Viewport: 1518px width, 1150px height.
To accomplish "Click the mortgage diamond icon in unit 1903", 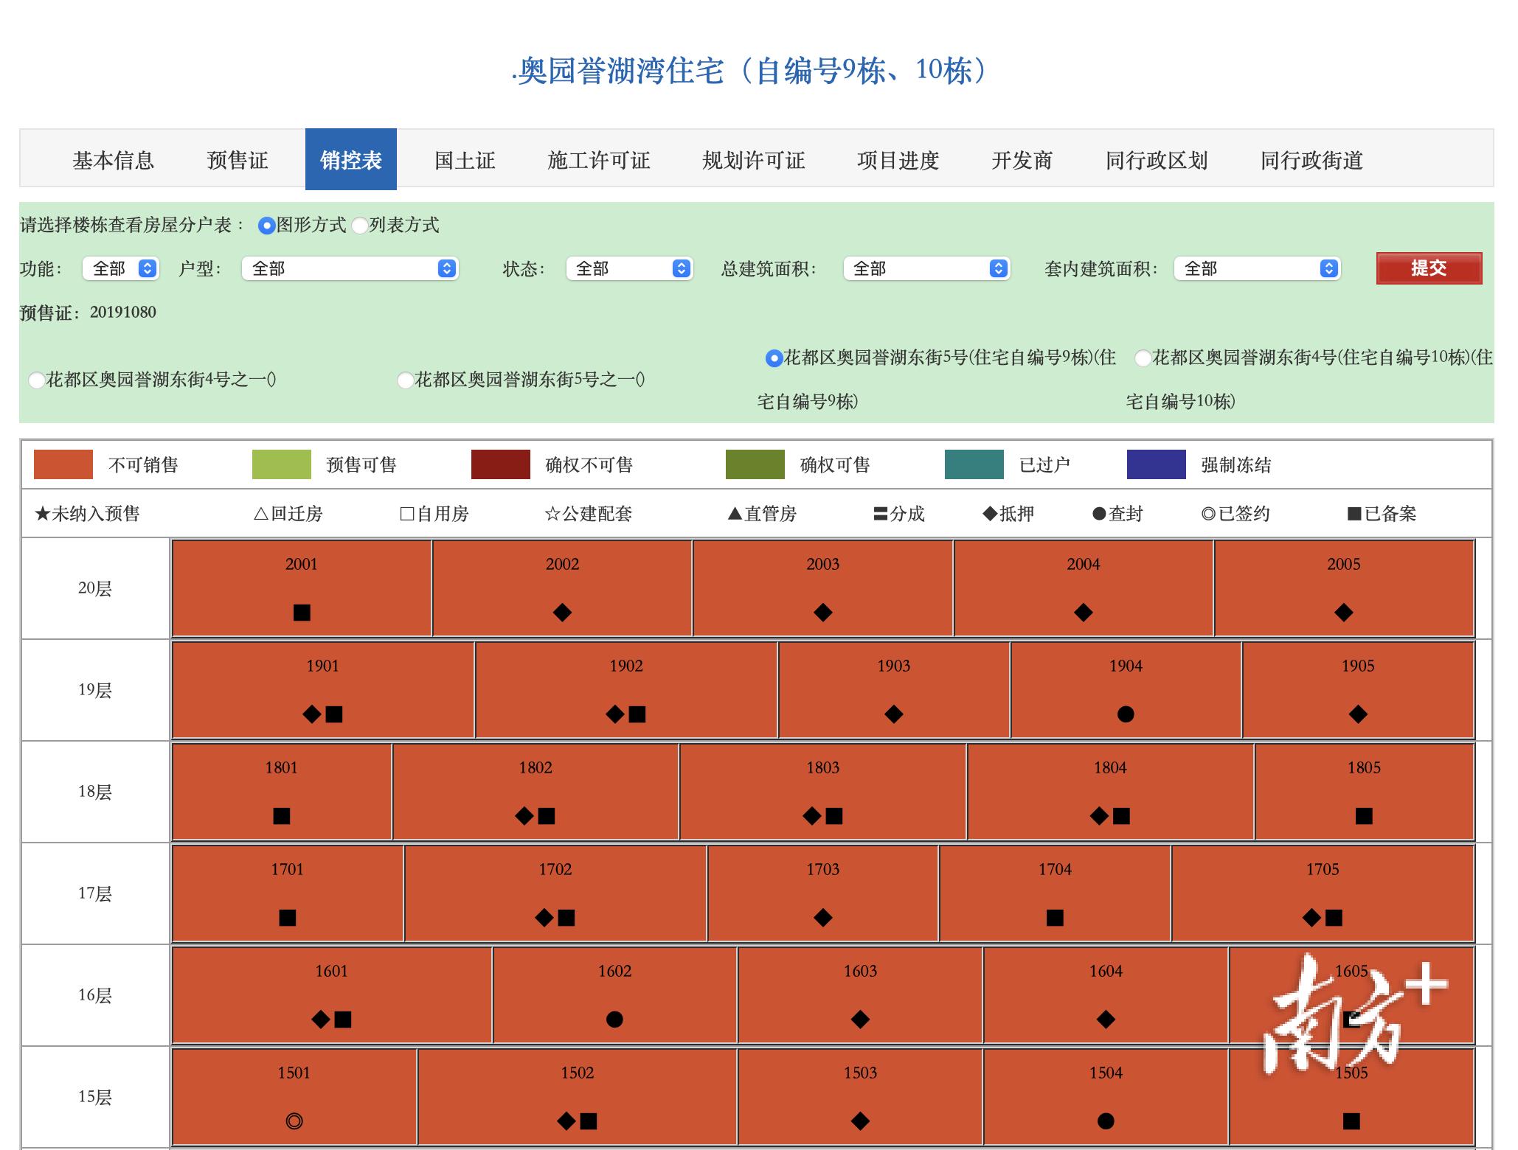I will click(x=893, y=714).
